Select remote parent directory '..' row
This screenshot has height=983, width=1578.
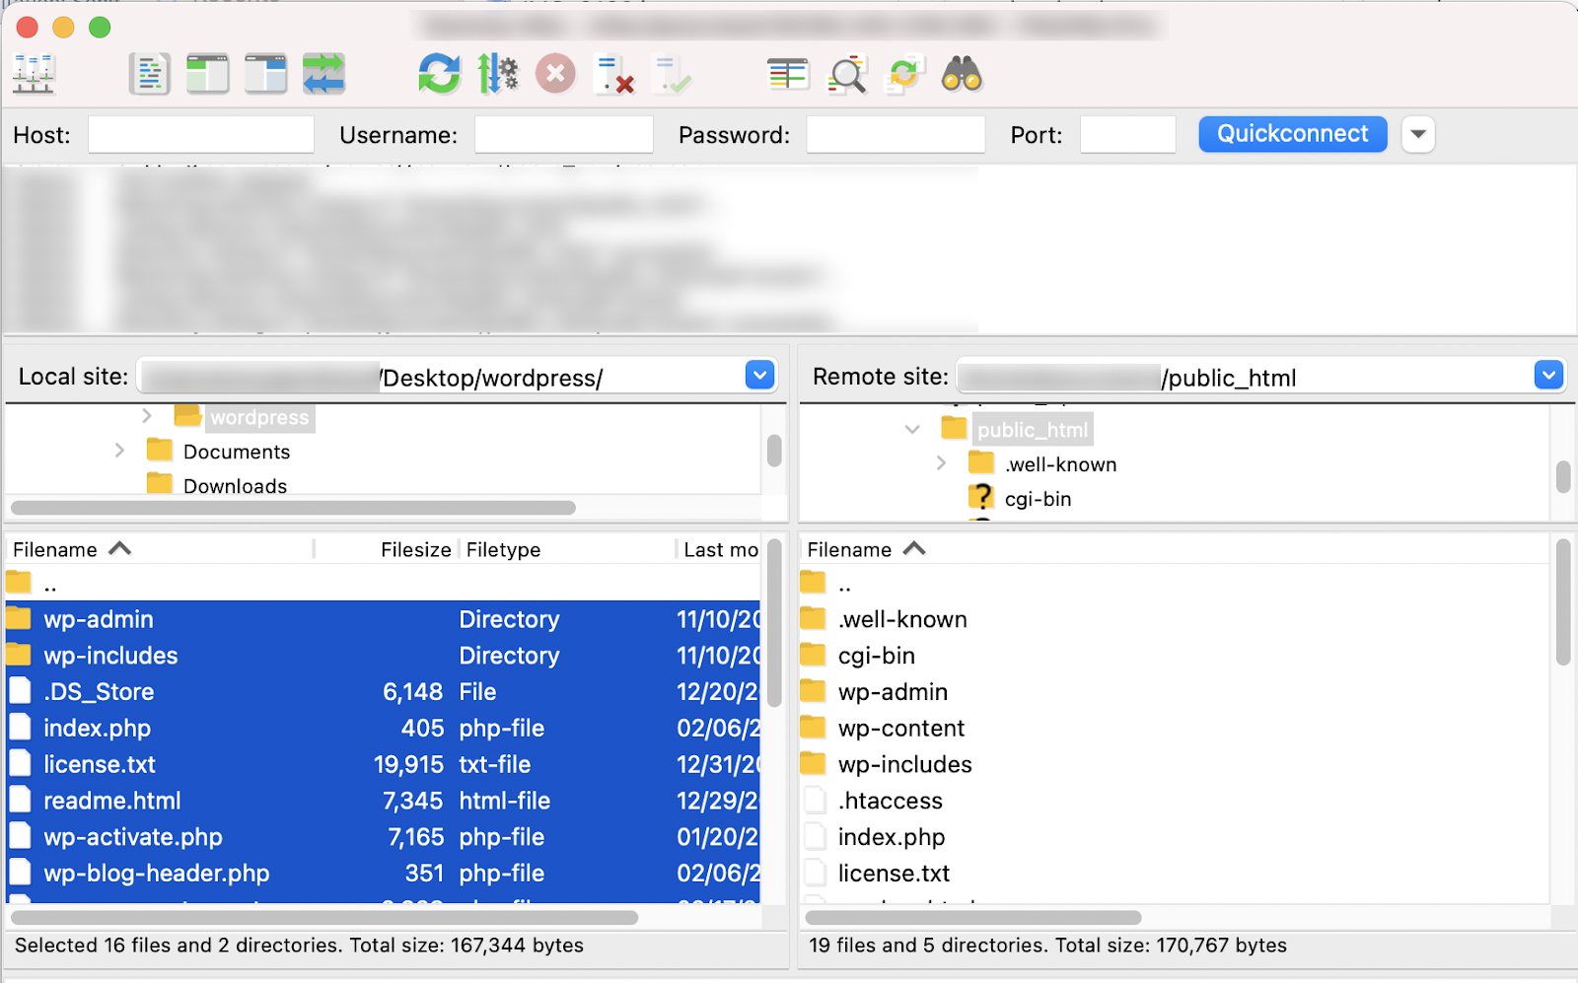[x=1174, y=584]
